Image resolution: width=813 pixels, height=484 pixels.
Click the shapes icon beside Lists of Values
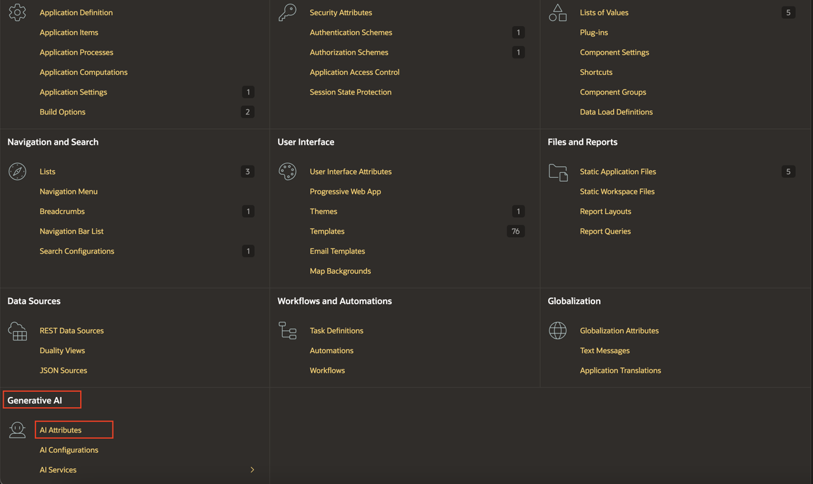(558, 13)
